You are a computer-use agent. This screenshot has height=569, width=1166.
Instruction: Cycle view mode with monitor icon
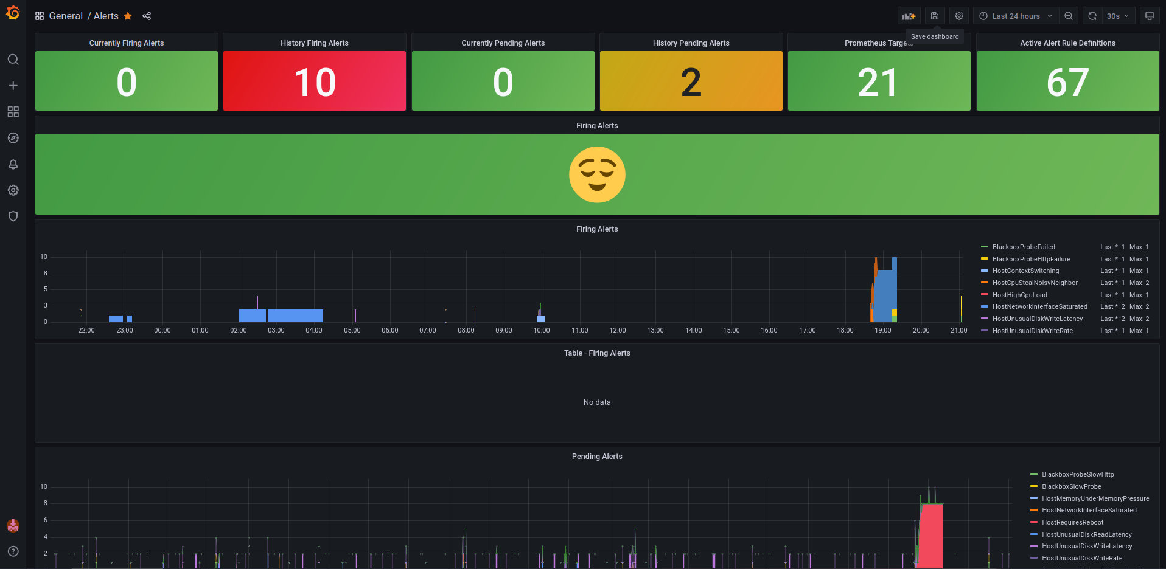(1150, 16)
